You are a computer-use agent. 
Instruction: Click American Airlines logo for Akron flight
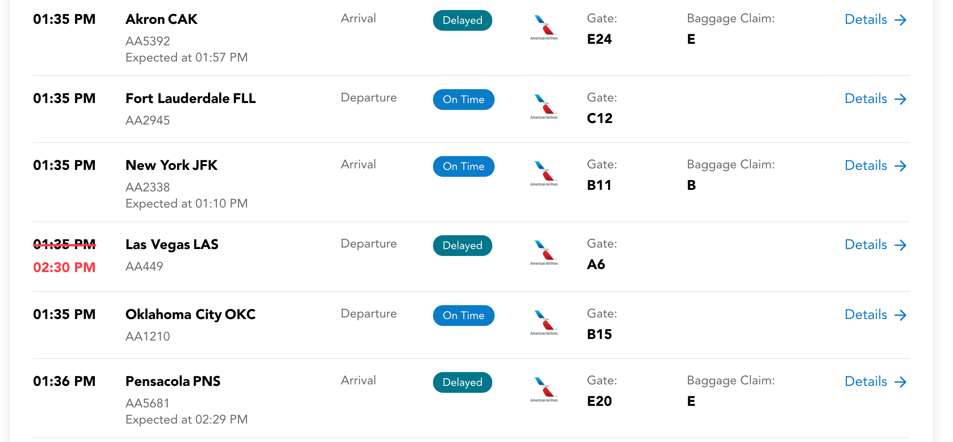[x=544, y=28]
